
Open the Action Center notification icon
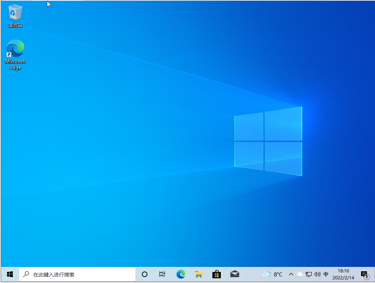[x=365, y=275]
